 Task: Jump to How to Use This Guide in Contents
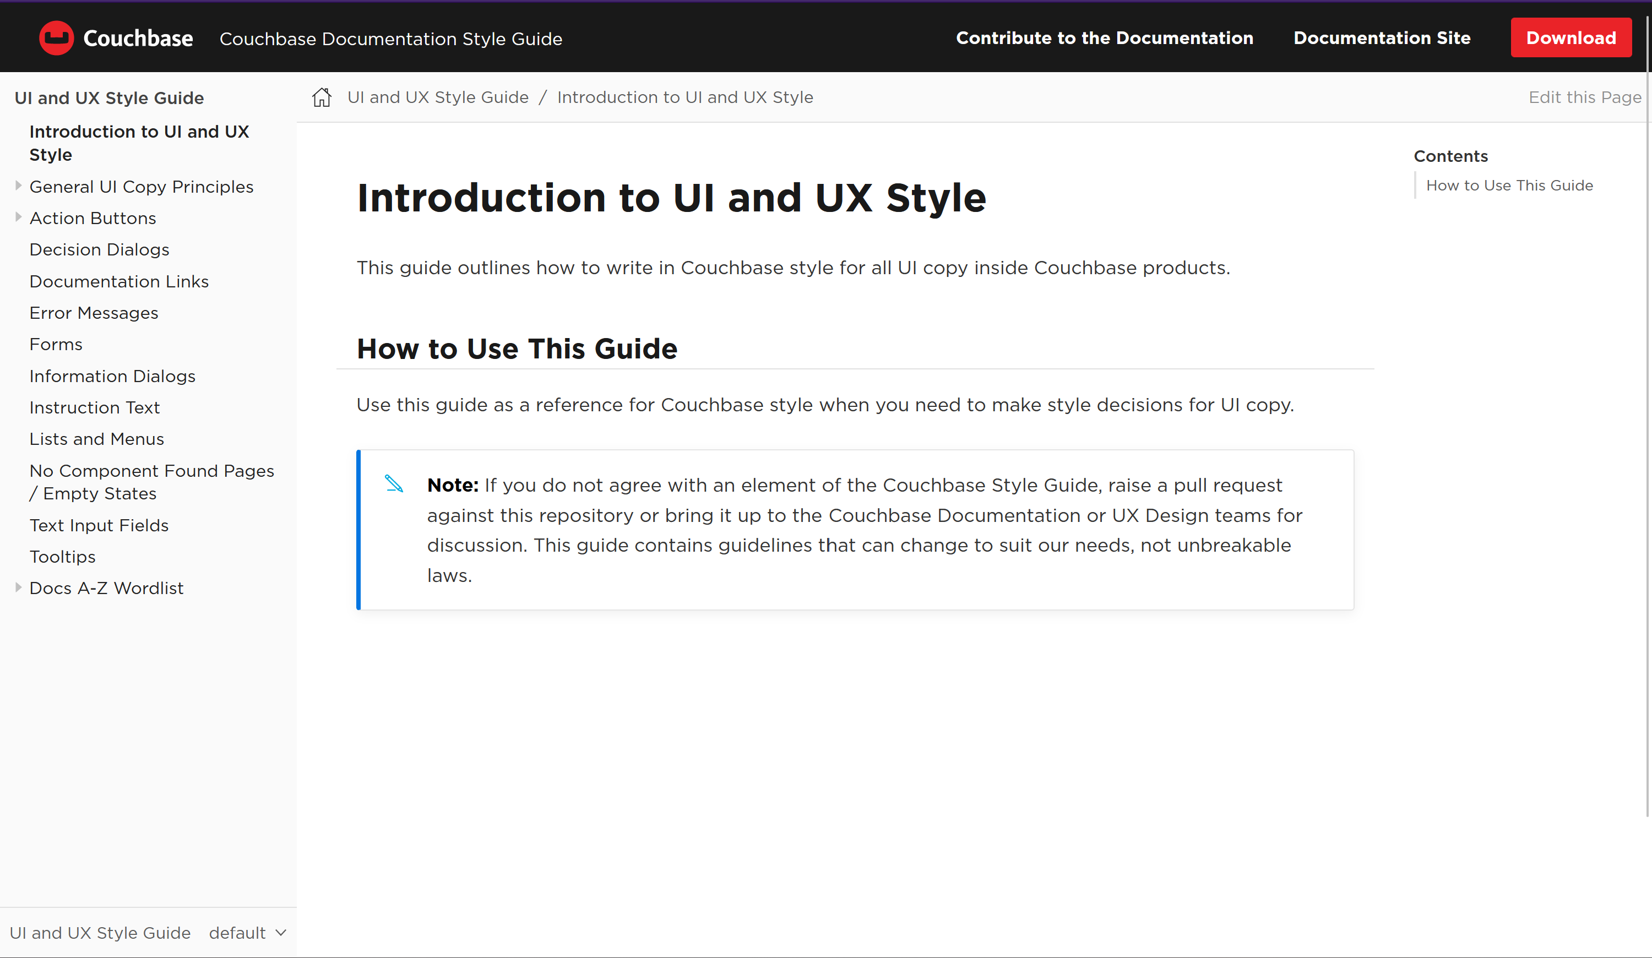click(x=1509, y=186)
